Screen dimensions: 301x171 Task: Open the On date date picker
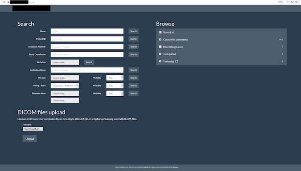coord(65,78)
